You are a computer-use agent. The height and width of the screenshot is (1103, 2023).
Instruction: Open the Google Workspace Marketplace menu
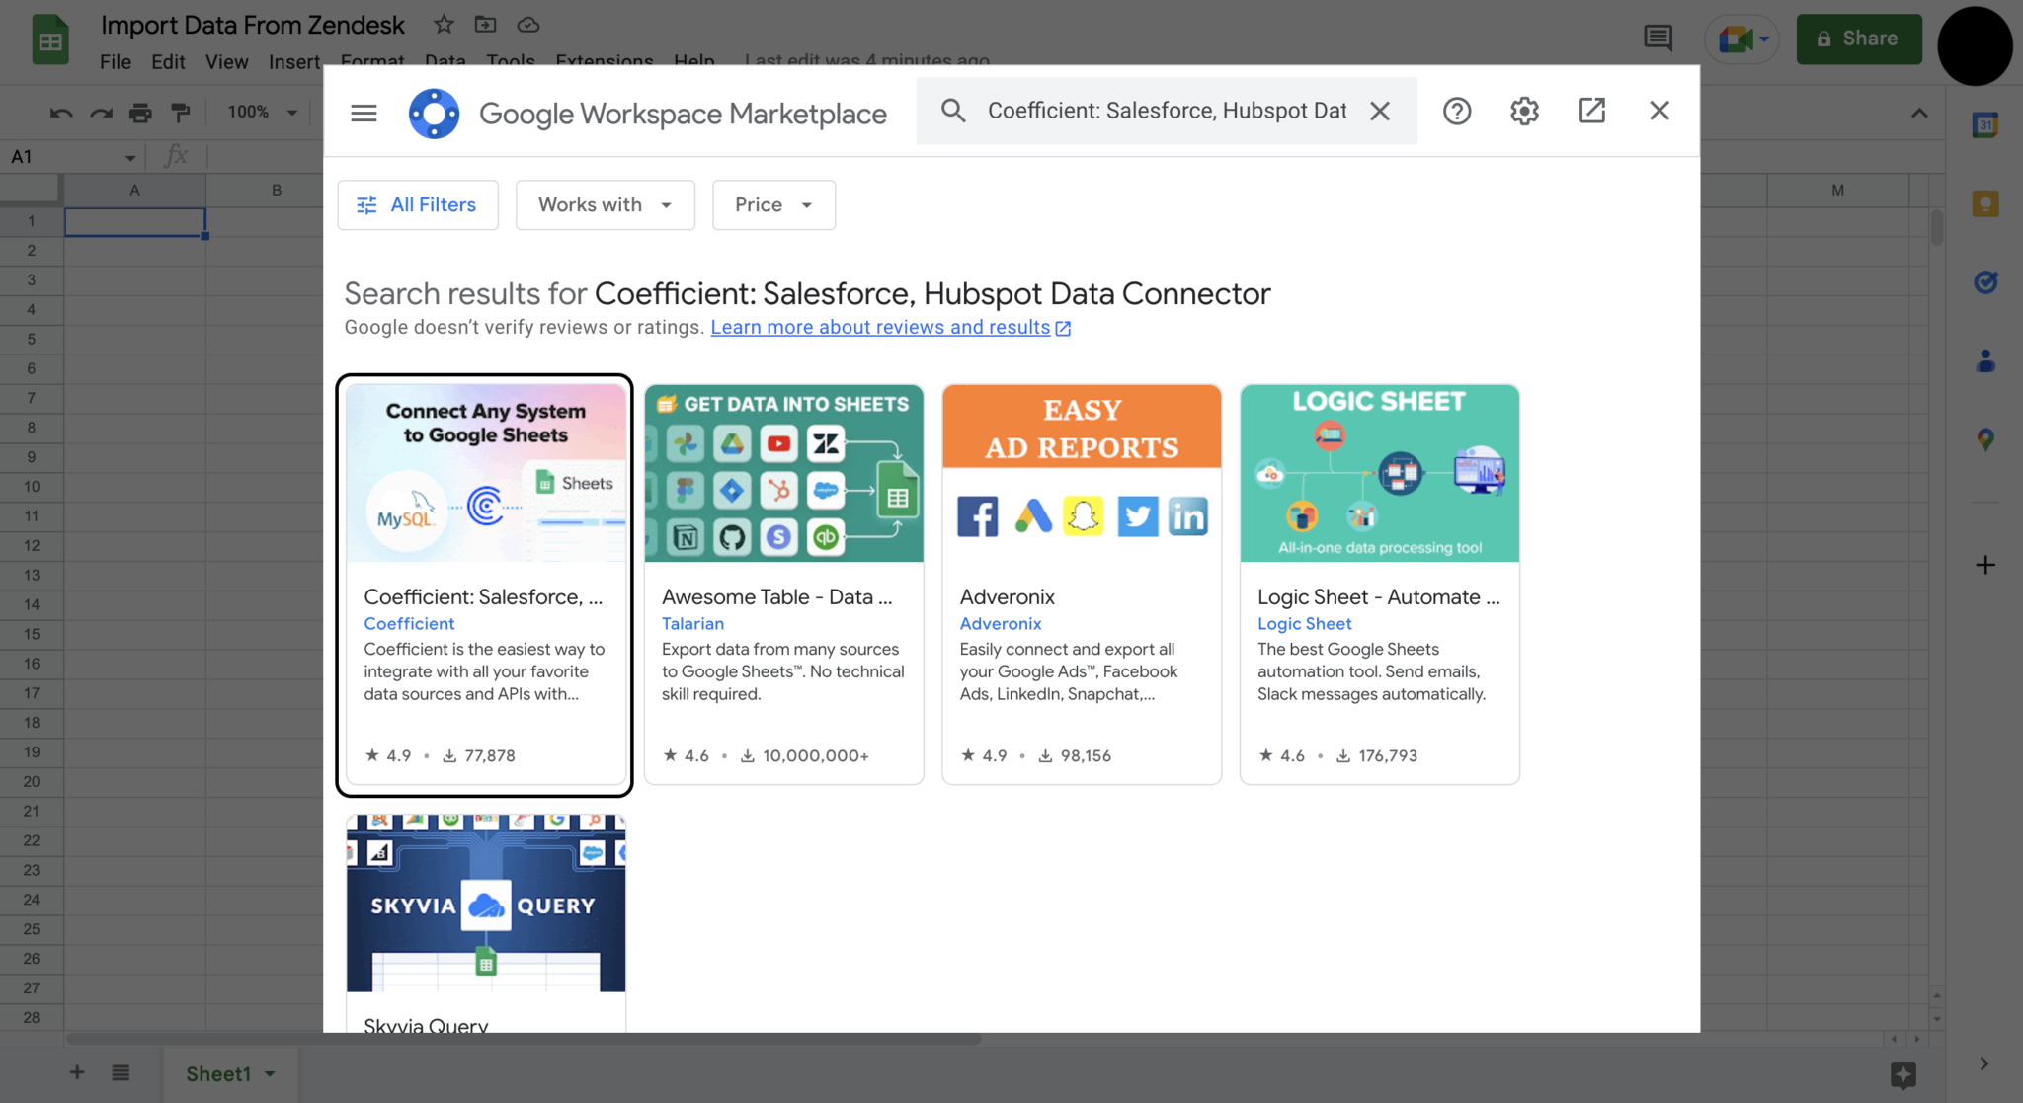coord(363,112)
